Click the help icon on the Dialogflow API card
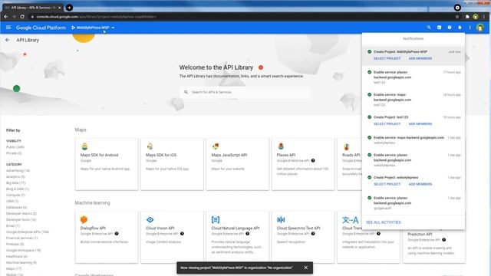Viewport: 491px width, 276px height. tap(117, 234)
